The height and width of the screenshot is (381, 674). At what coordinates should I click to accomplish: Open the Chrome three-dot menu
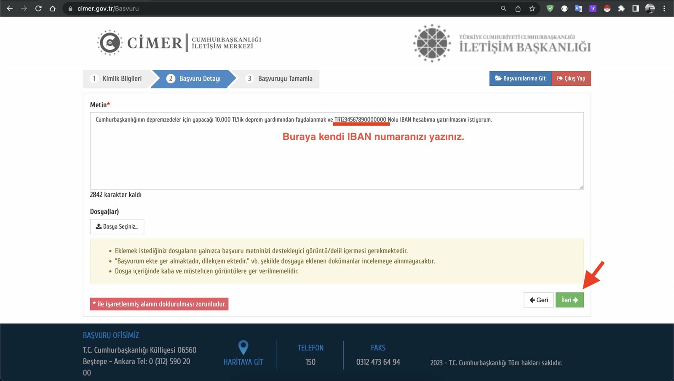tap(663, 8)
